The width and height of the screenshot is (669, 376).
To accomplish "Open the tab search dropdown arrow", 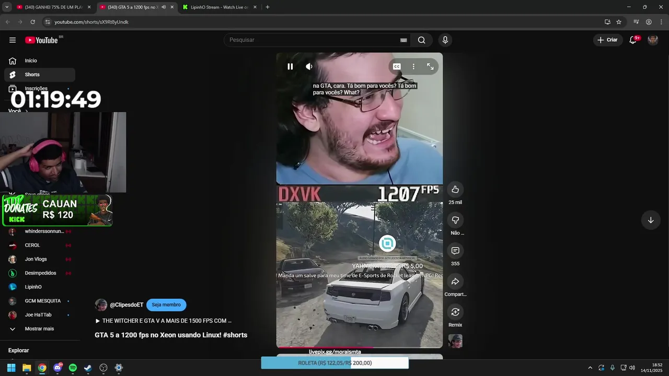I will coord(7,7).
